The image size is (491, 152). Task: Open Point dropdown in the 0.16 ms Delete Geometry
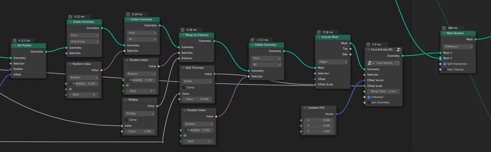pos(142,33)
